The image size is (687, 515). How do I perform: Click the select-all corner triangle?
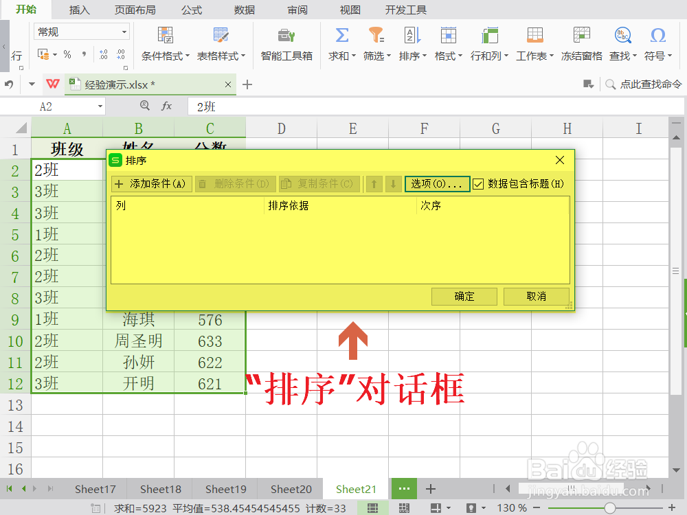pyautogui.click(x=21, y=128)
